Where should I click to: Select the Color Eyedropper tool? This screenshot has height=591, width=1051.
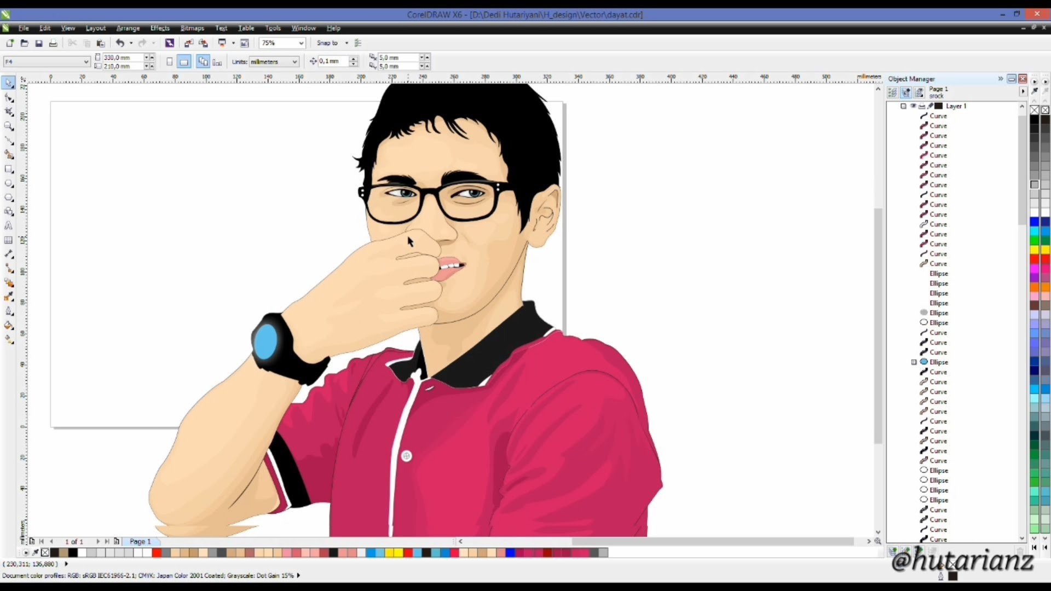[9, 297]
